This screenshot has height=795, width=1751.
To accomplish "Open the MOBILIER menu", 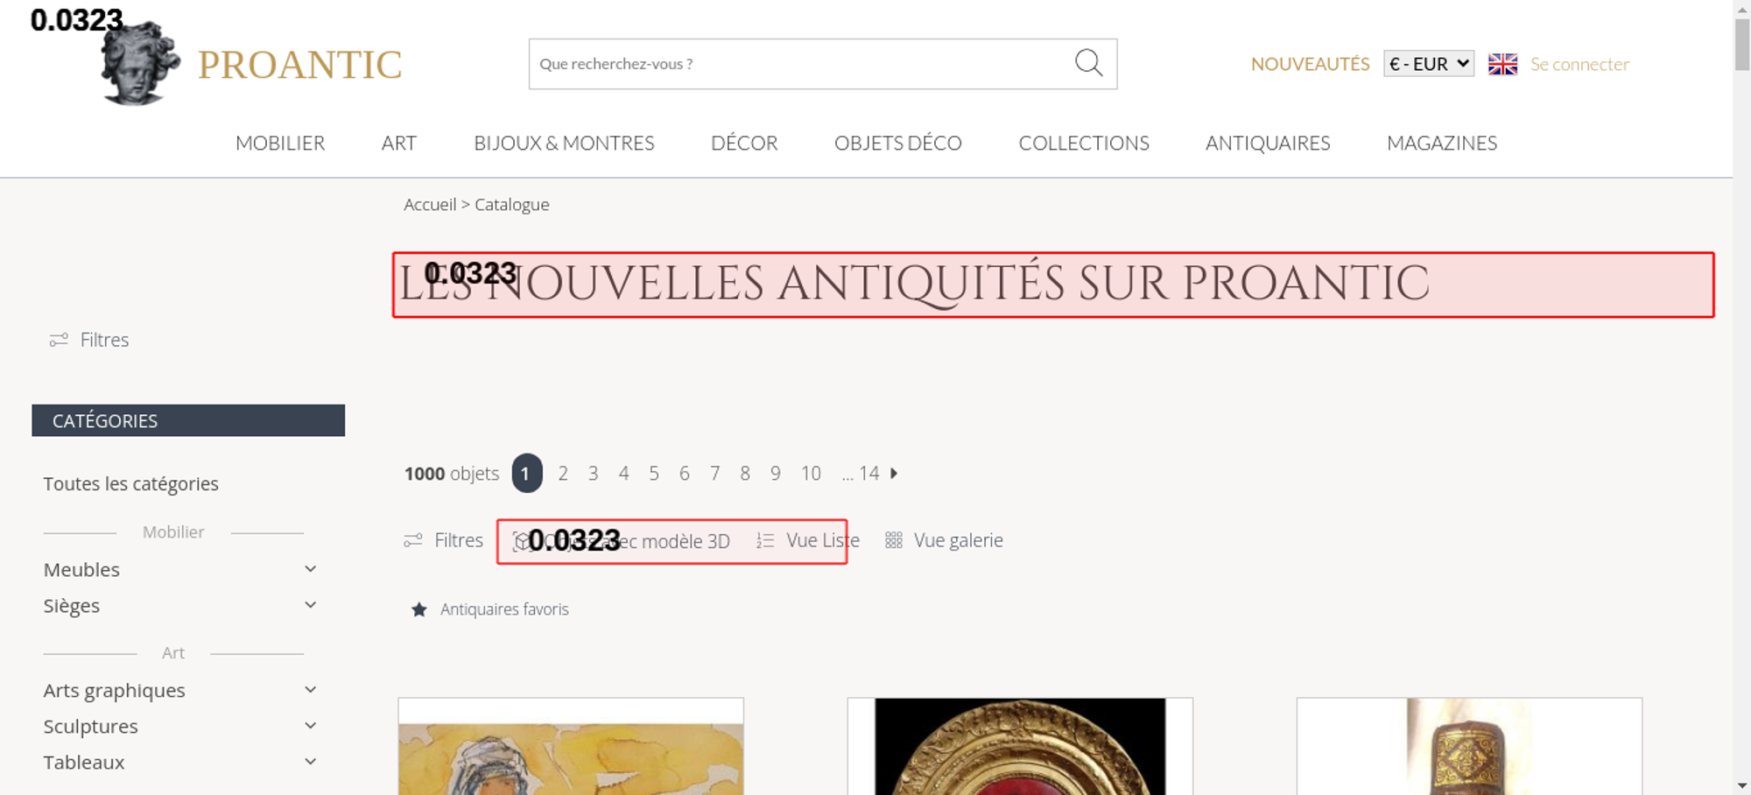I will point(280,143).
